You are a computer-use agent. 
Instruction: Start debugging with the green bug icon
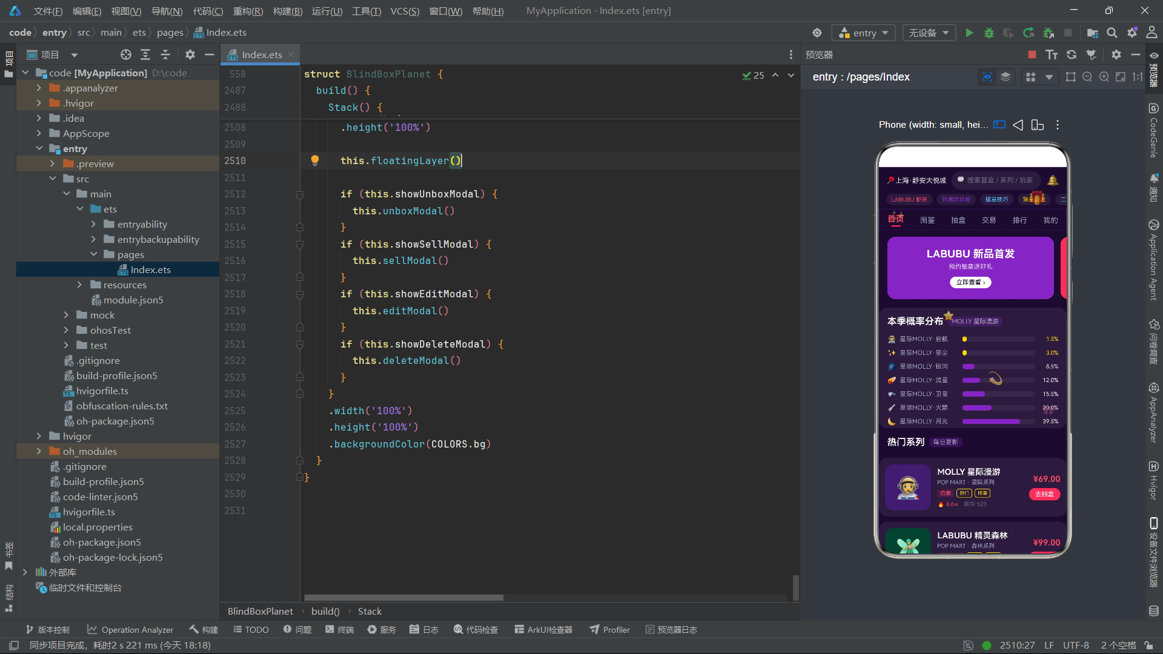(989, 33)
